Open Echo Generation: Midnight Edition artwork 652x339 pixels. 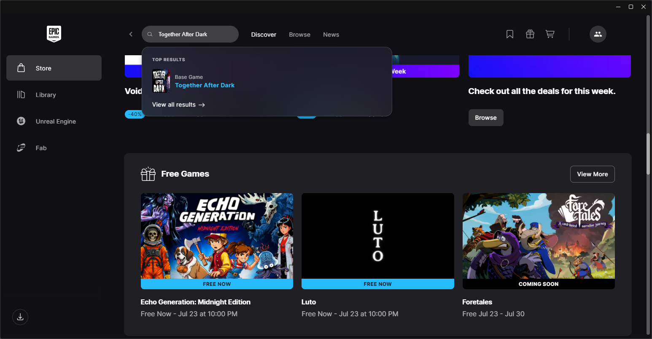point(217,236)
